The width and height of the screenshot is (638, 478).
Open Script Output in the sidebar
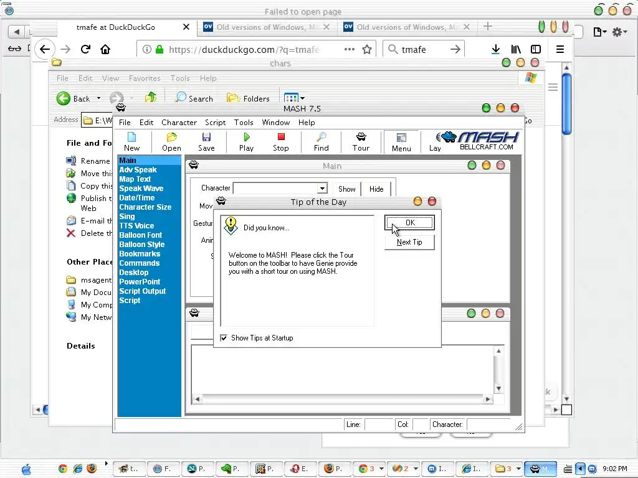pyautogui.click(x=143, y=291)
